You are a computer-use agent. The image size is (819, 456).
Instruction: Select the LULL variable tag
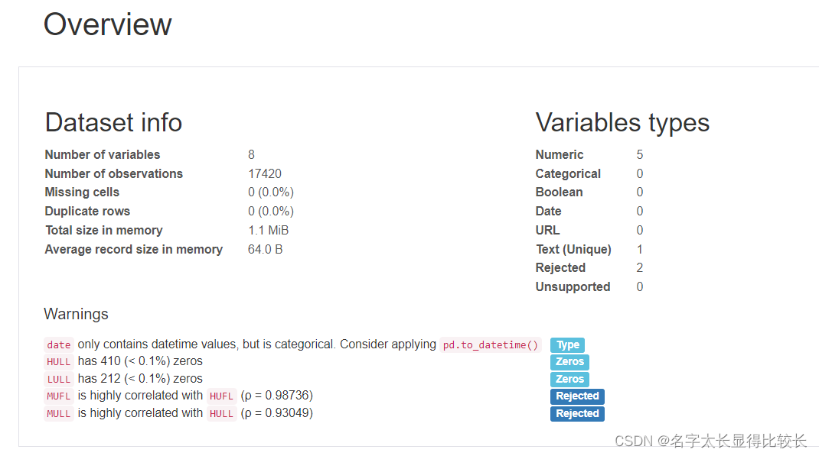click(59, 380)
